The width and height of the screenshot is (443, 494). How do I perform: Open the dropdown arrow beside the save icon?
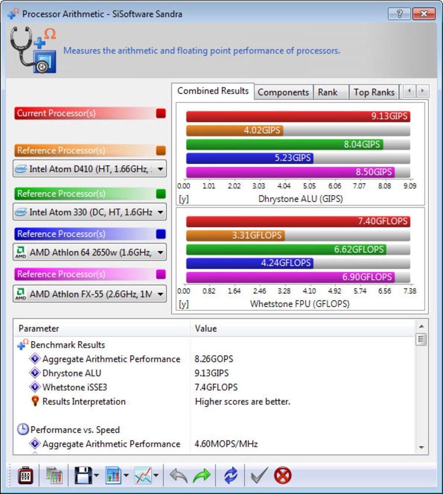pyautogui.click(x=96, y=475)
